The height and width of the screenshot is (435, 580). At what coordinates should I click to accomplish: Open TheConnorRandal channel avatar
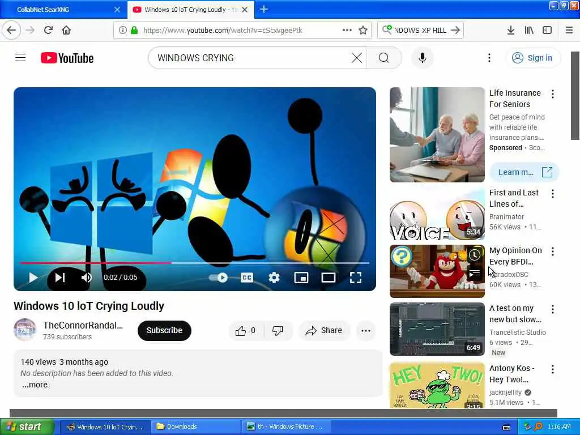25,330
